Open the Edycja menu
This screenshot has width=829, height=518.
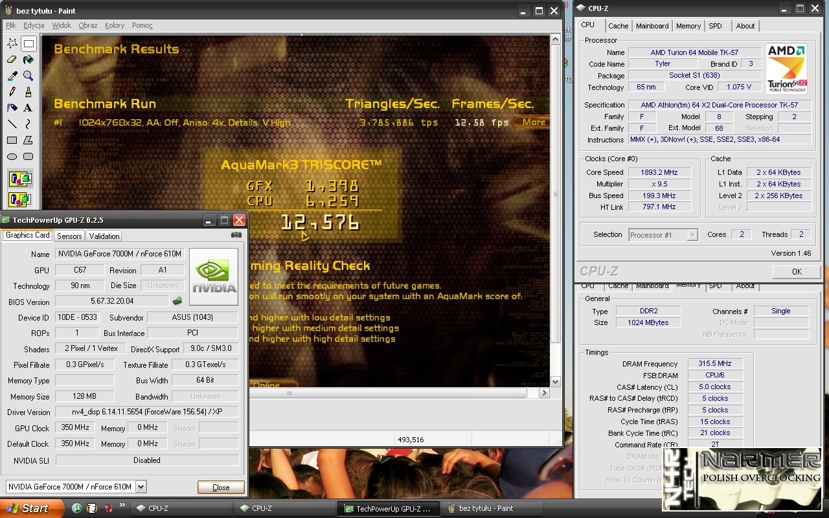tap(34, 25)
